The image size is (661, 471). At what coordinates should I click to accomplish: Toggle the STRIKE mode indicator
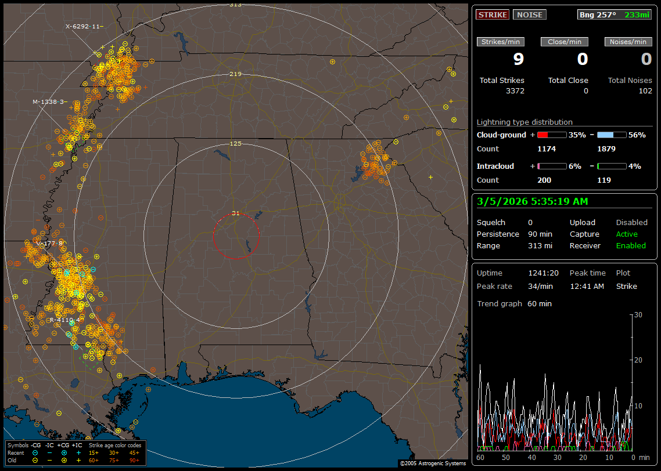(x=493, y=15)
